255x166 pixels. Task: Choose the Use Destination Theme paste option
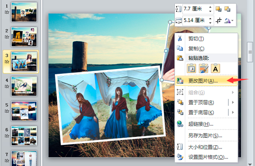(x=192, y=68)
